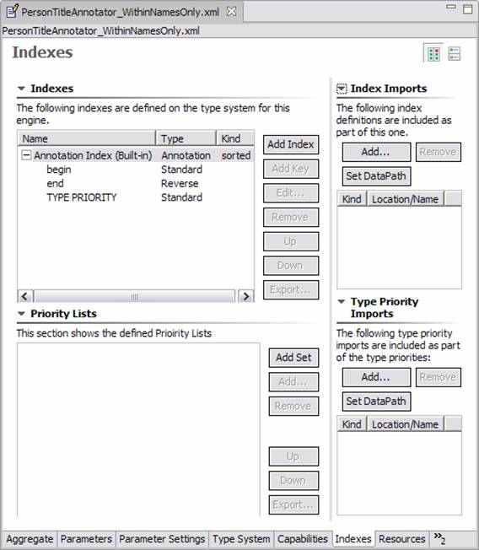This screenshot has height=550, width=479.
Task: Switch to the Parameters tab
Action: (x=86, y=539)
